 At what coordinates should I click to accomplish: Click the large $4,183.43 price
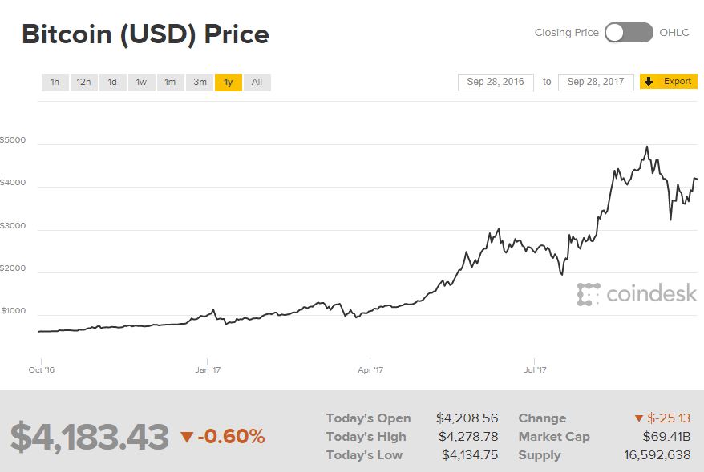90,437
